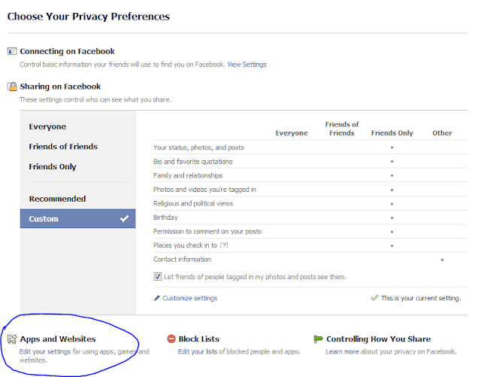Click the white checkmark on Custom
481x377 pixels.
(x=125, y=219)
